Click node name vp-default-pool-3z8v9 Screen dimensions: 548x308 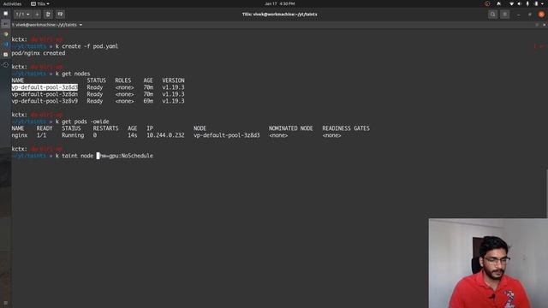[45, 101]
